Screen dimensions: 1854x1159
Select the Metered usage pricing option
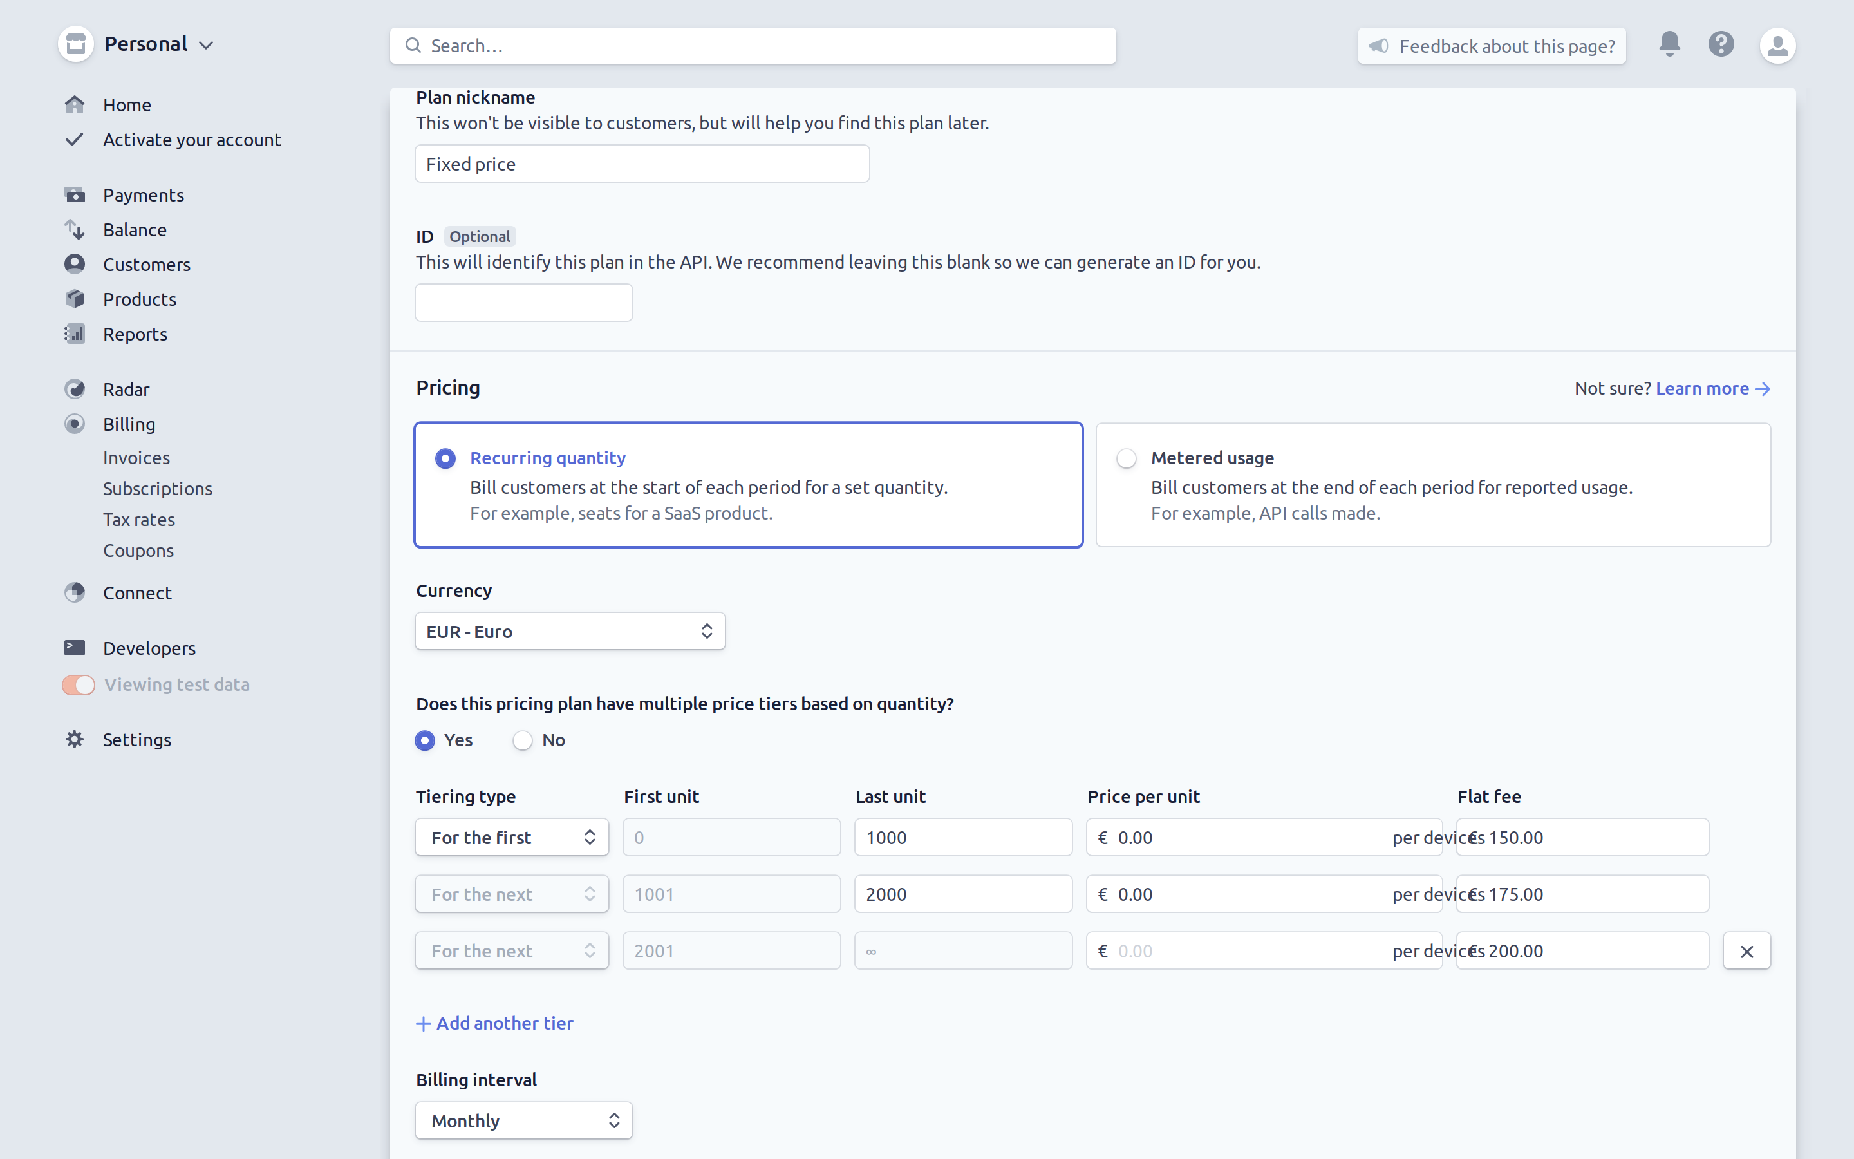[1125, 458]
